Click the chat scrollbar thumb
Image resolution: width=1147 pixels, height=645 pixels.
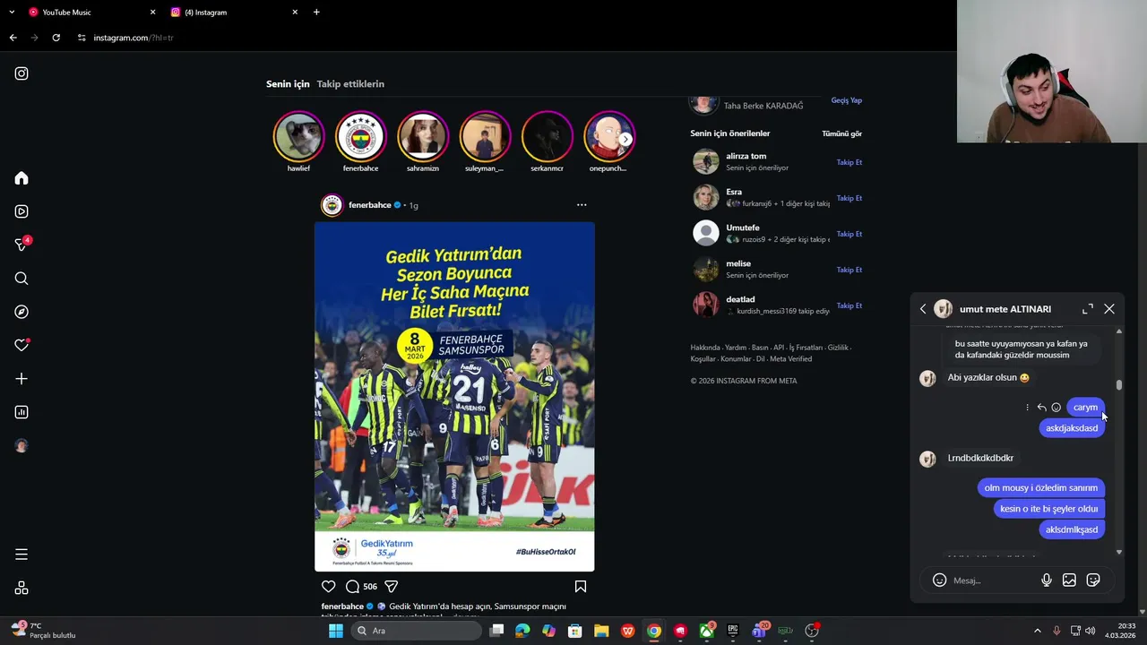1119,385
